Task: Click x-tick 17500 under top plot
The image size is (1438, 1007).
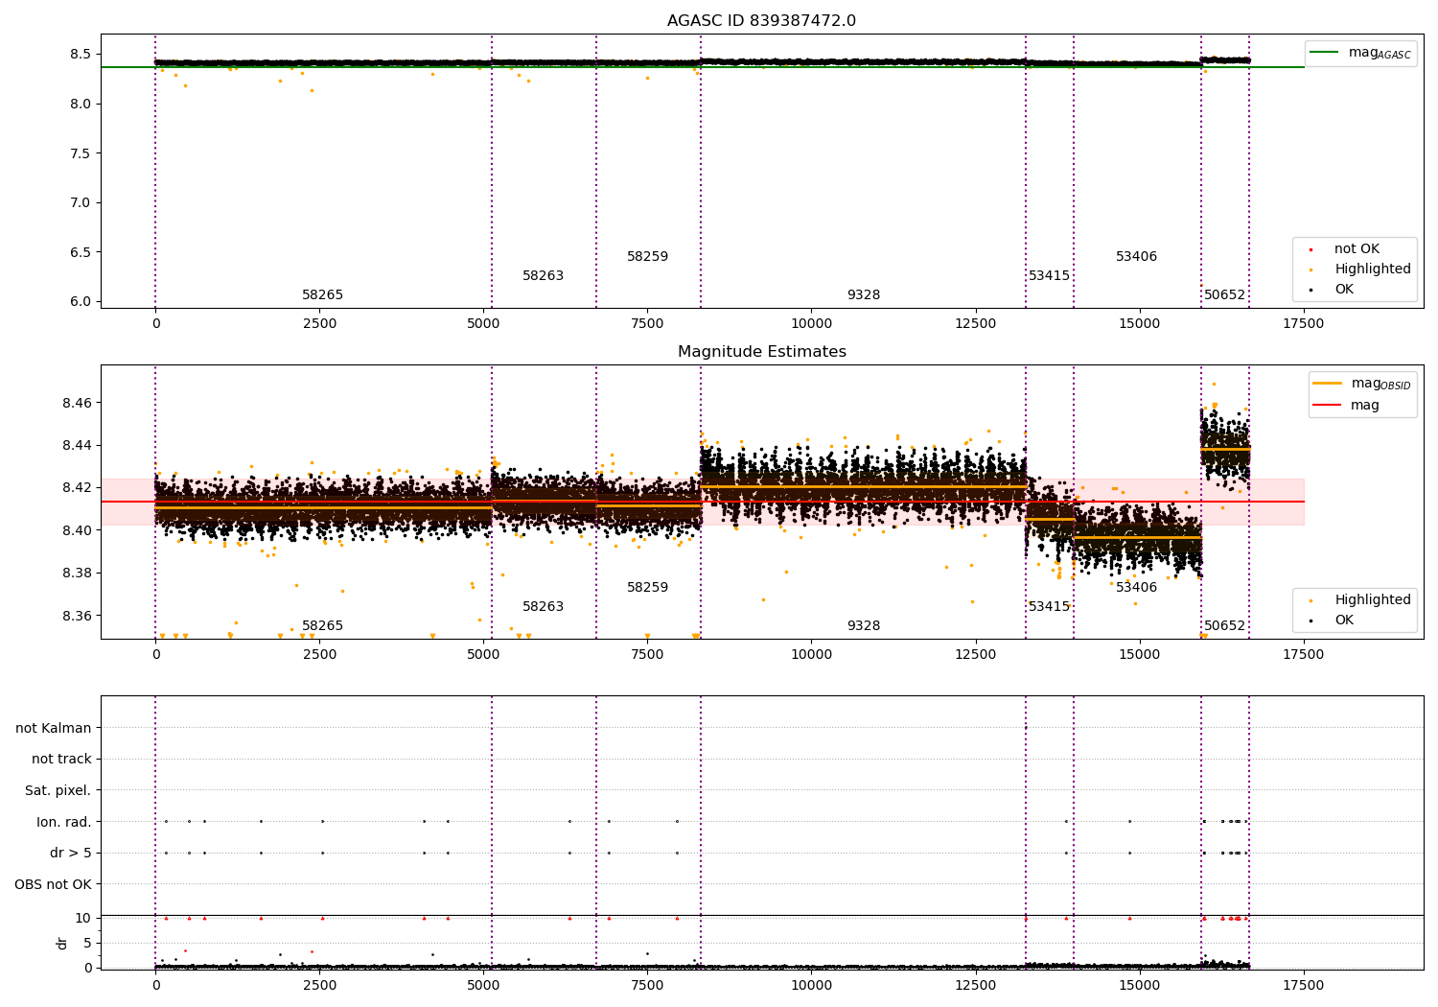Action: [x=1303, y=324]
